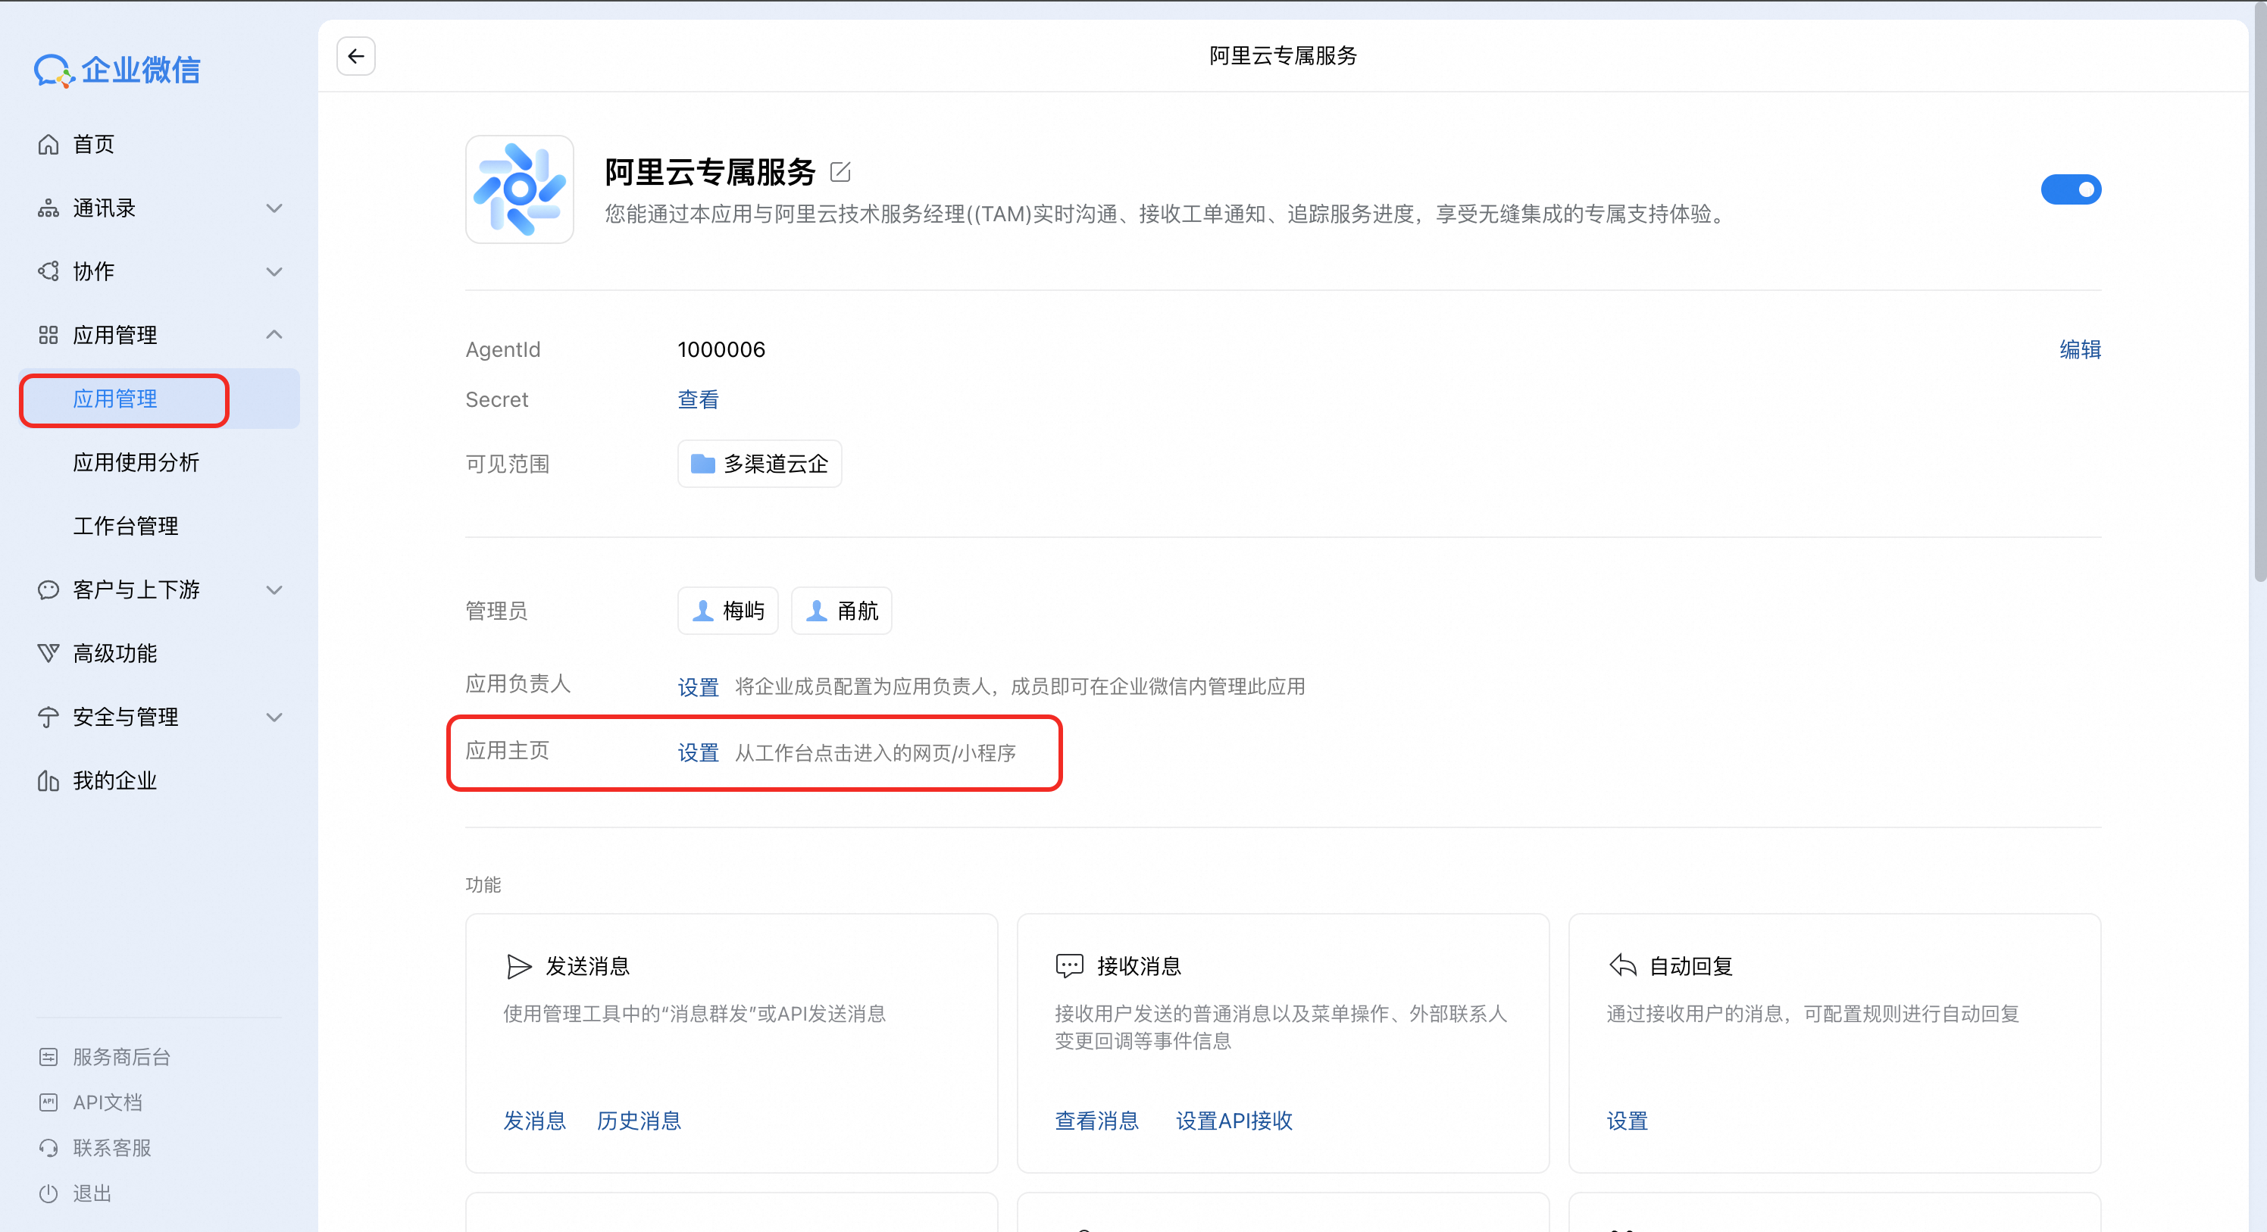Expand 客户与上下游 menu chevron

[x=274, y=589]
